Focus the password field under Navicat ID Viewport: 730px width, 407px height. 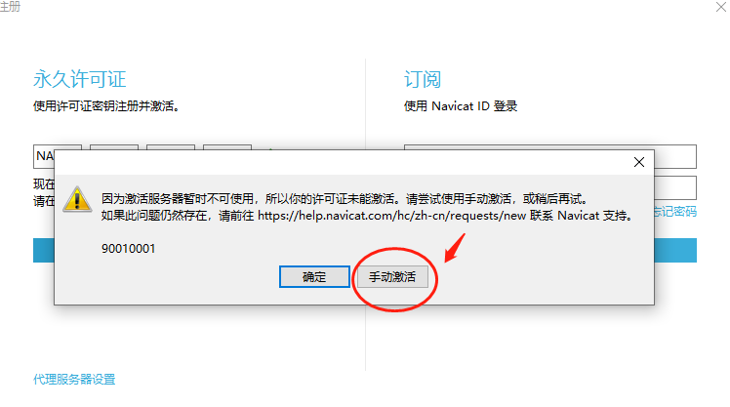tap(675, 187)
